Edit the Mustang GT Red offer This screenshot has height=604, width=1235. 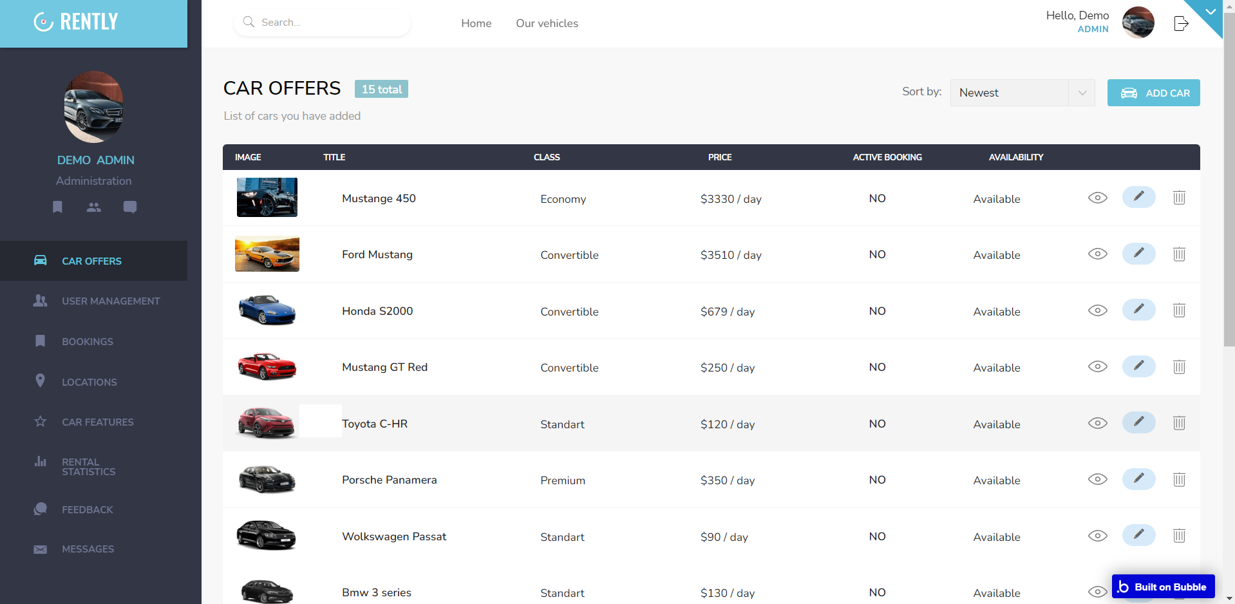(1138, 366)
